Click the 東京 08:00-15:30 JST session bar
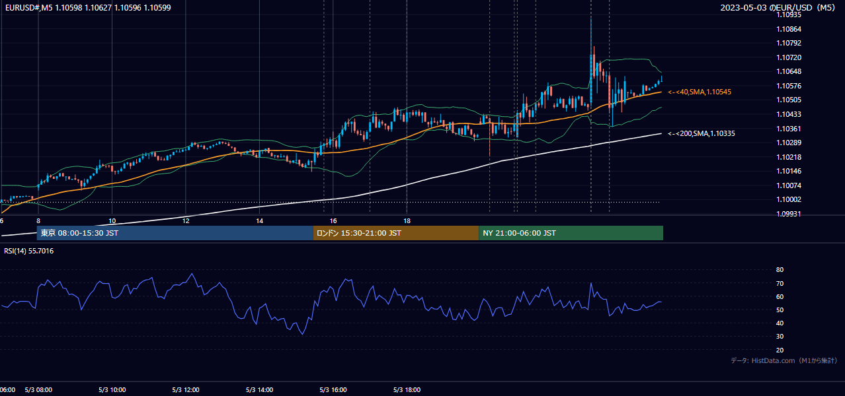This screenshot has width=845, height=396. [x=175, y=233]
